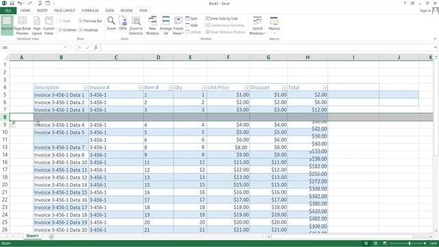Collapse the ribbon arrow
The image size is (439, 247).
pyautogui.click(x=435, y=39)
